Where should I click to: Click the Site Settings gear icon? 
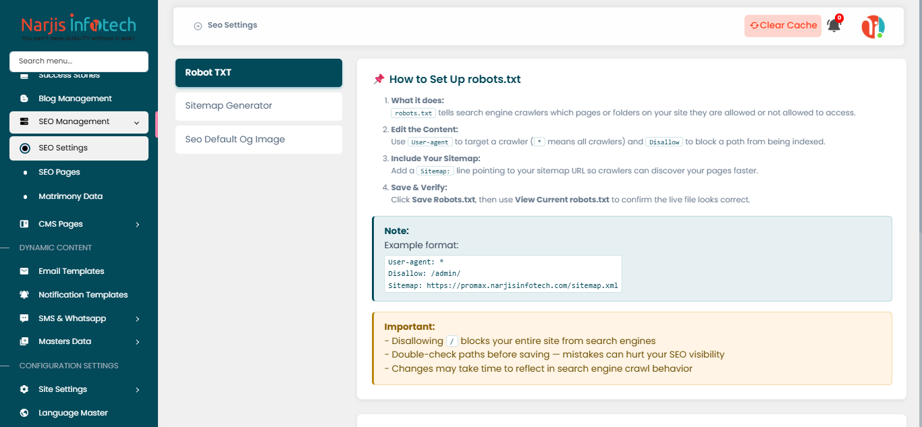click(x=24, y=389)
